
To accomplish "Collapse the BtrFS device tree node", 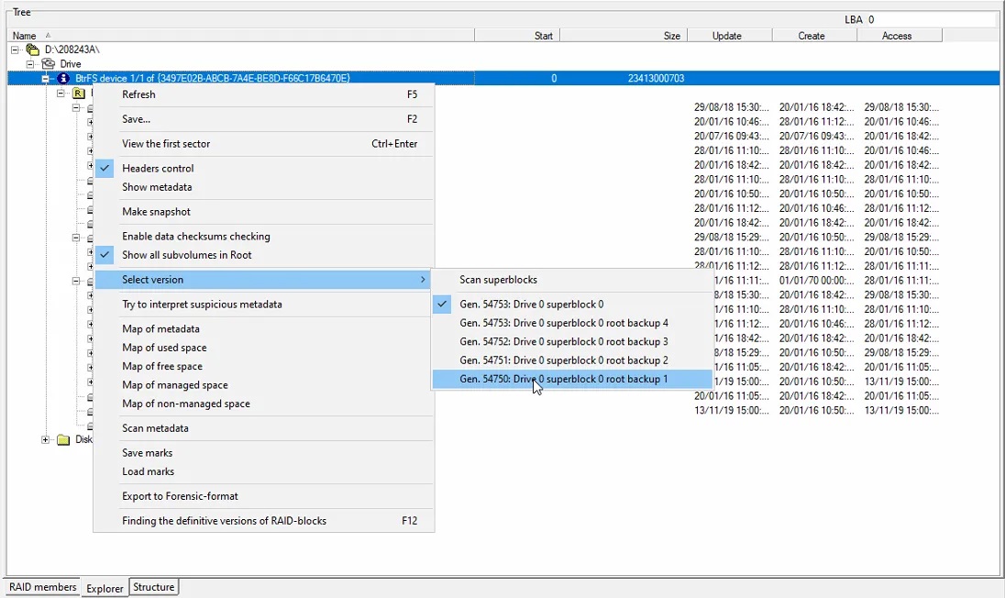I will [x=46, y=79].
